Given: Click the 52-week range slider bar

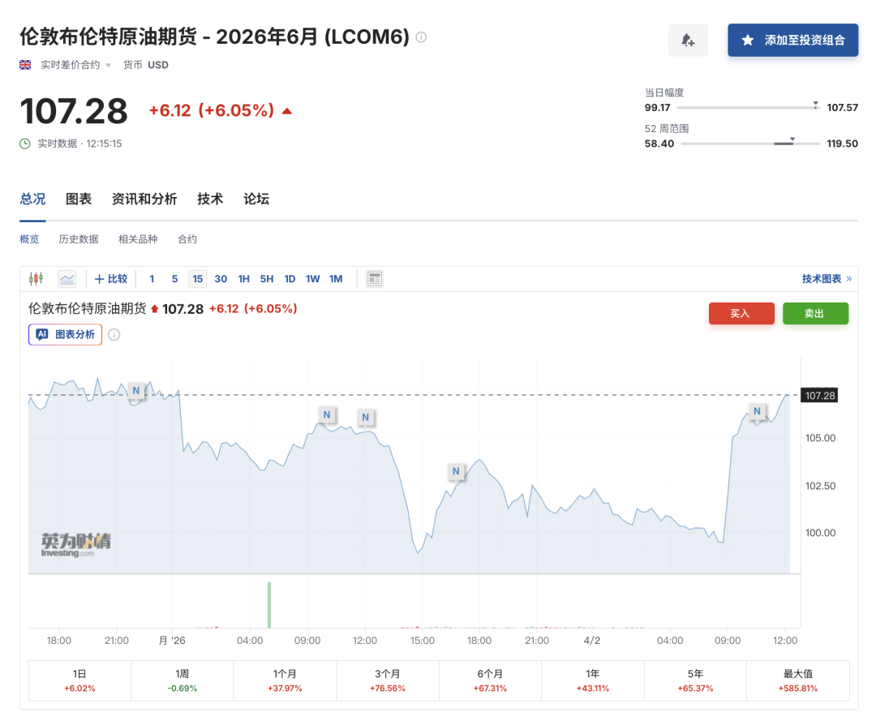Looking at the screenshot, I should 739,144.
